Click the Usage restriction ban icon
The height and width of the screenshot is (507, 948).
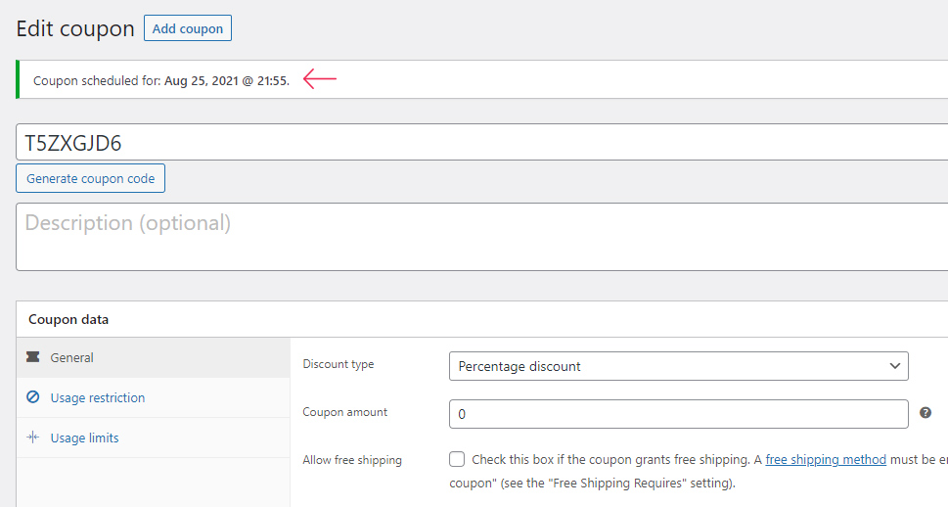click(x=33, y=397)
